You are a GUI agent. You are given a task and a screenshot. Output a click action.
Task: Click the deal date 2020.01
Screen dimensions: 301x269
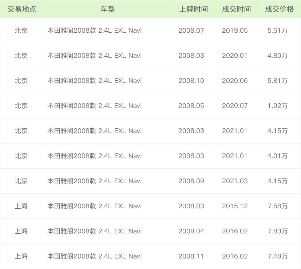click(x=235, y=56)
